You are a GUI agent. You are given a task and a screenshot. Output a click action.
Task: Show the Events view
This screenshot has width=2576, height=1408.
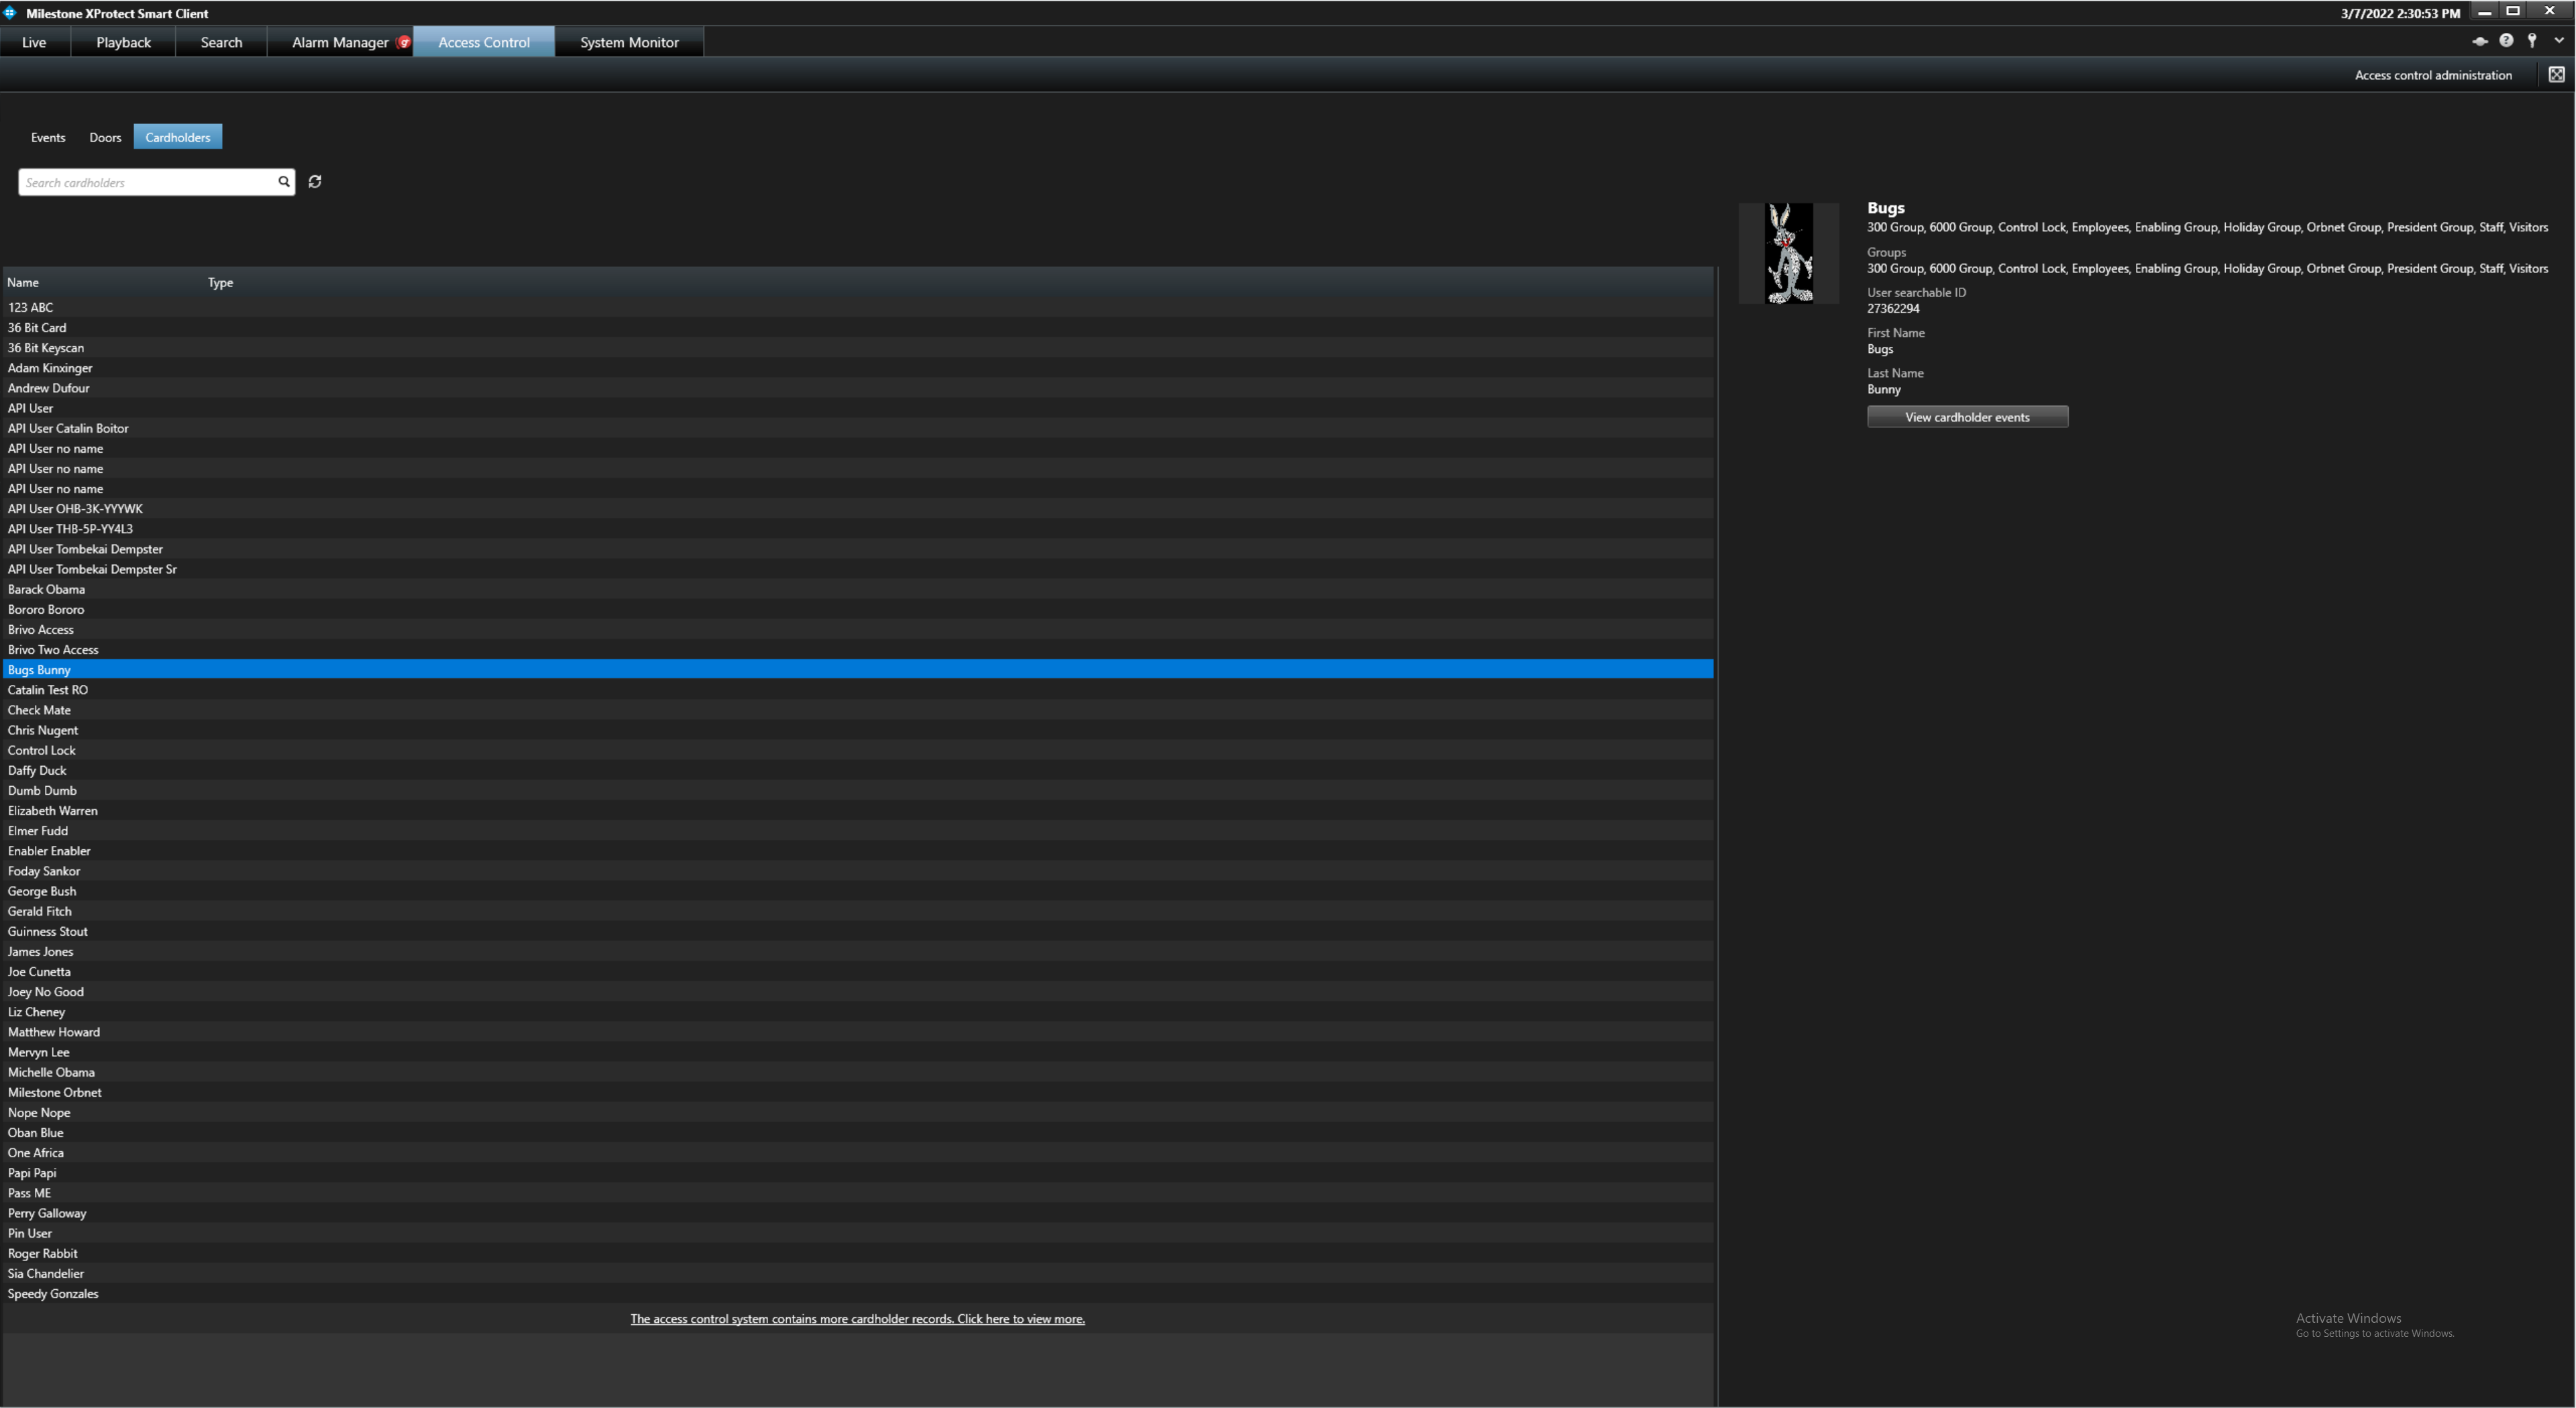[48, 138]
